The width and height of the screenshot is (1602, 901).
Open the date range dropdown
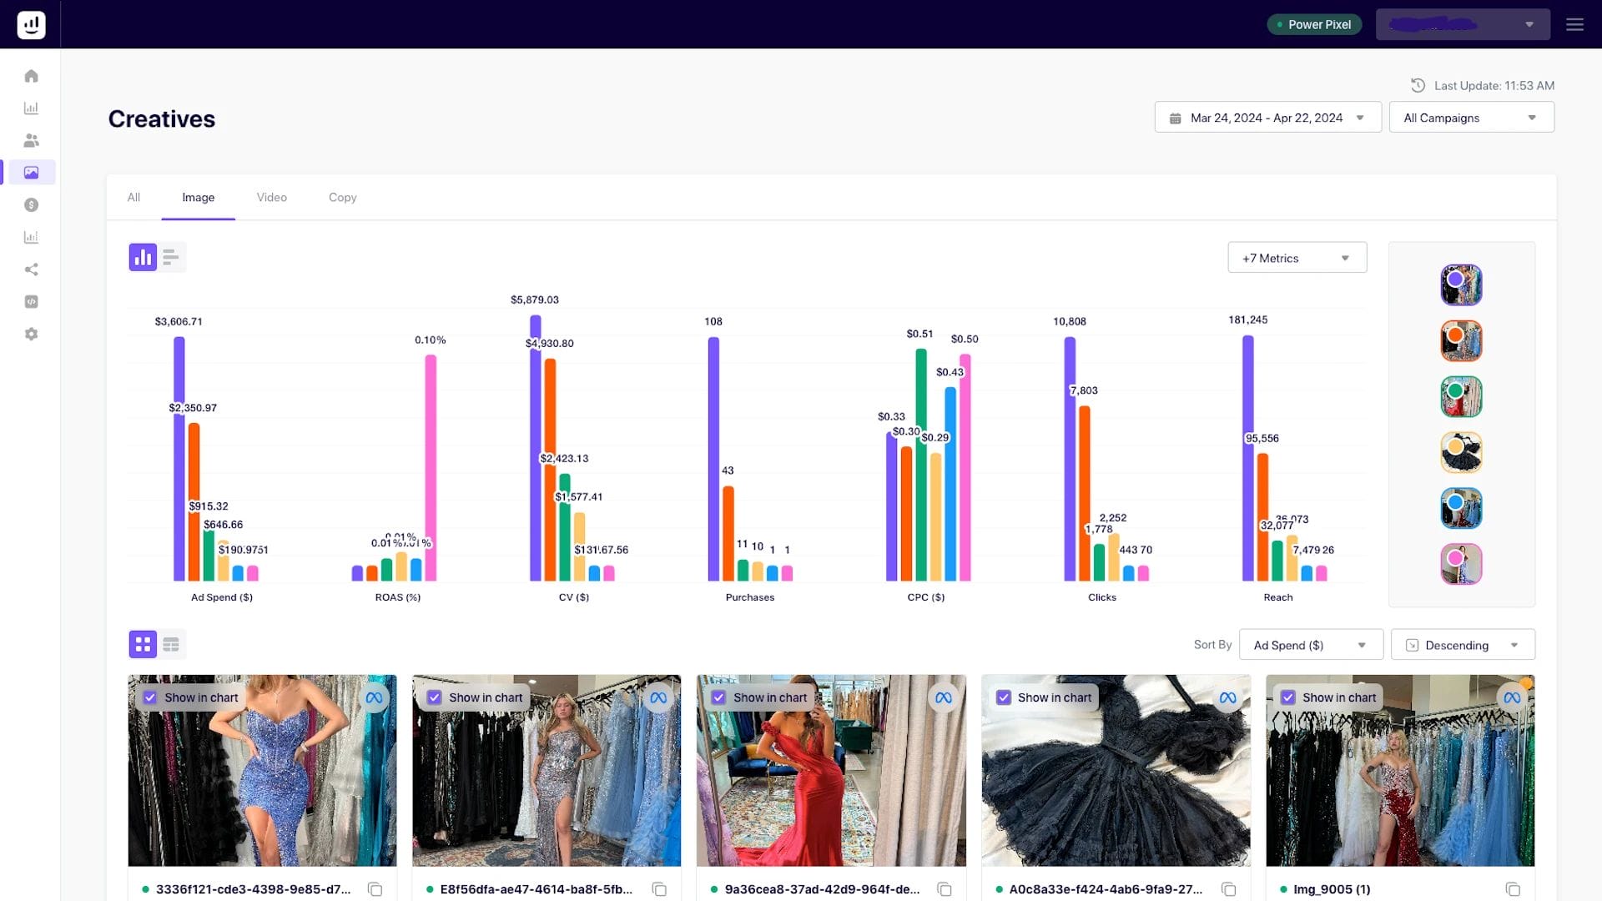point(1267,118)
